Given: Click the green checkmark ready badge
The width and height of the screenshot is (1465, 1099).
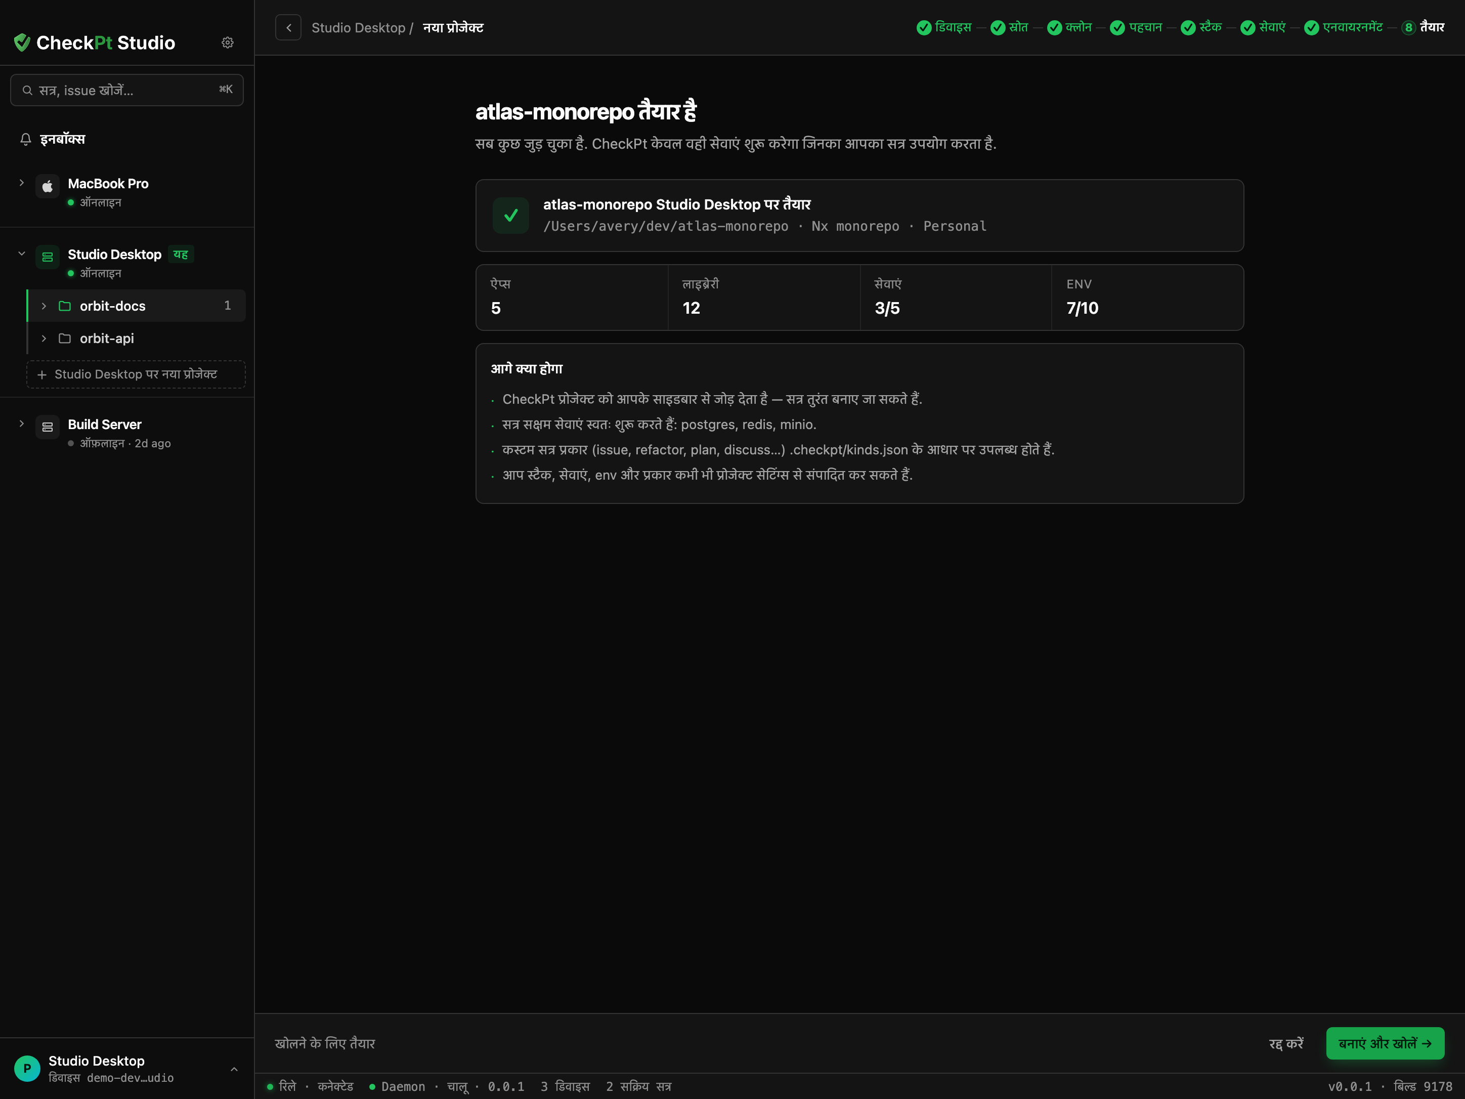Looking at the screenshot, I should [510, 215].
